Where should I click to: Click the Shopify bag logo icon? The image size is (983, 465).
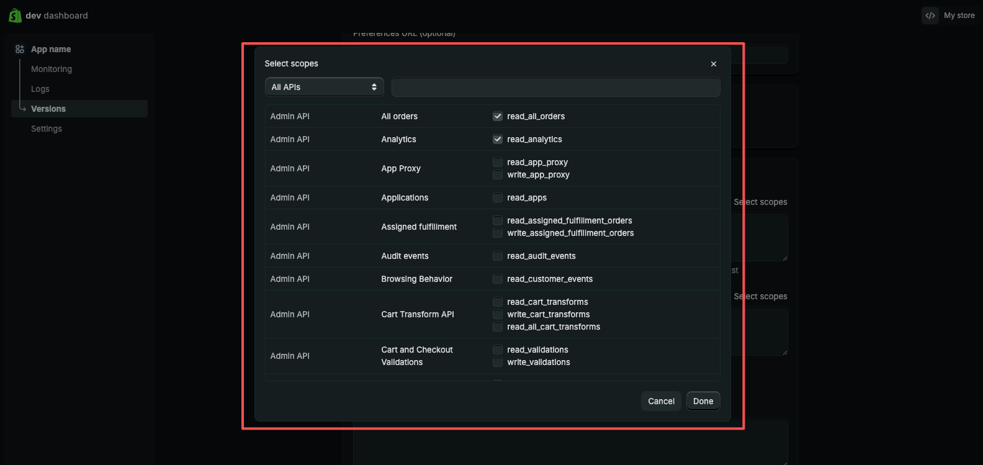click(15, 16)
